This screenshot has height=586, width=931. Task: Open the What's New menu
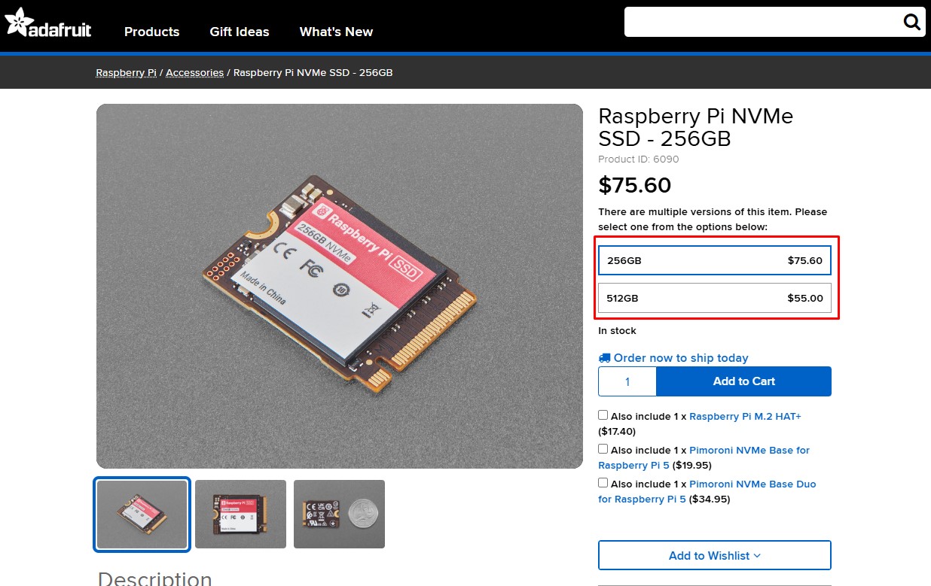(x=336, y=32)
